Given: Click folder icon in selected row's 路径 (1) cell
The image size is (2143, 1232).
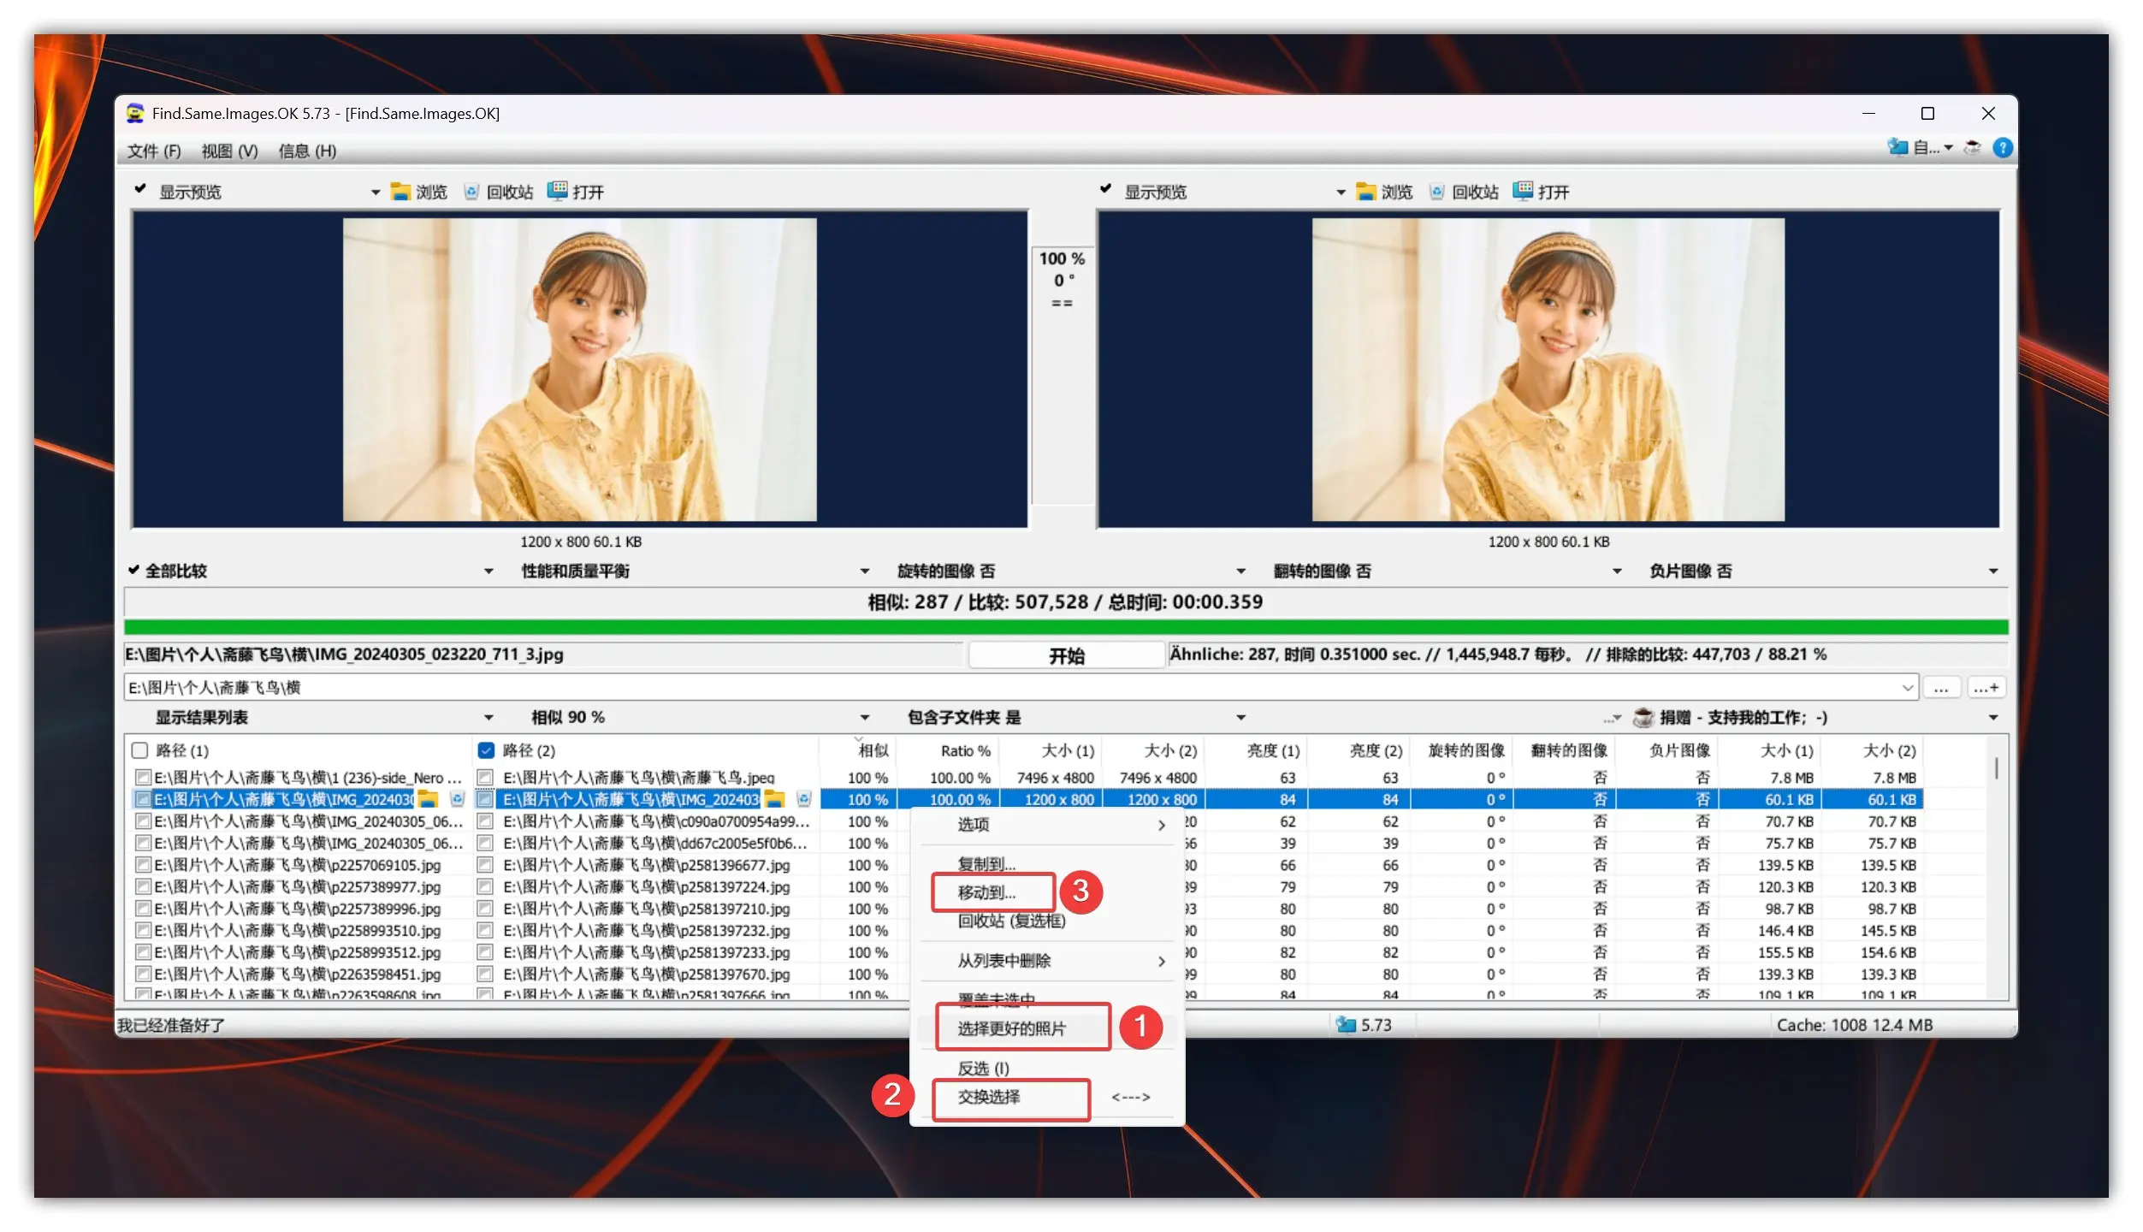Looking at the screenshot, I should (428, 799).
